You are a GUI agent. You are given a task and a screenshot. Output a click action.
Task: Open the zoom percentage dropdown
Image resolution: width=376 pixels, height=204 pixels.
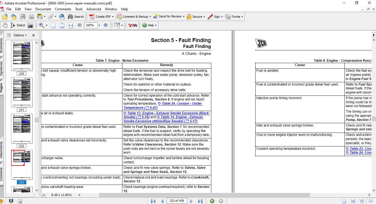point(99,25)
